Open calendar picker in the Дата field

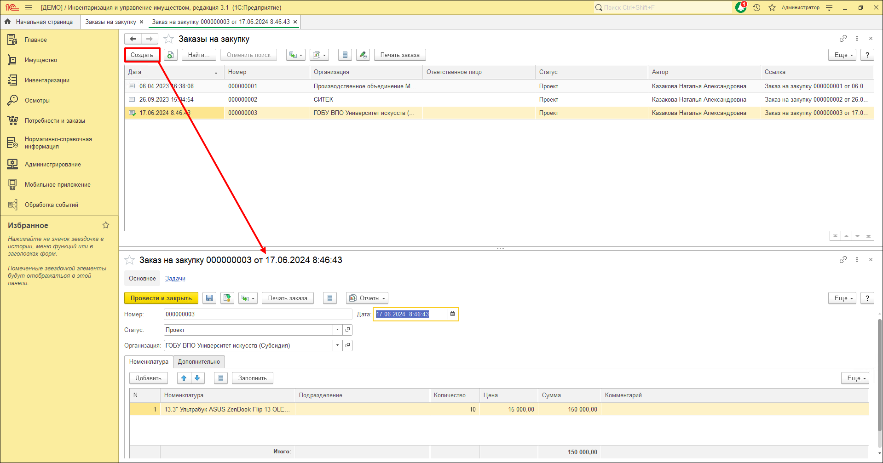click(x=452, y=314)
